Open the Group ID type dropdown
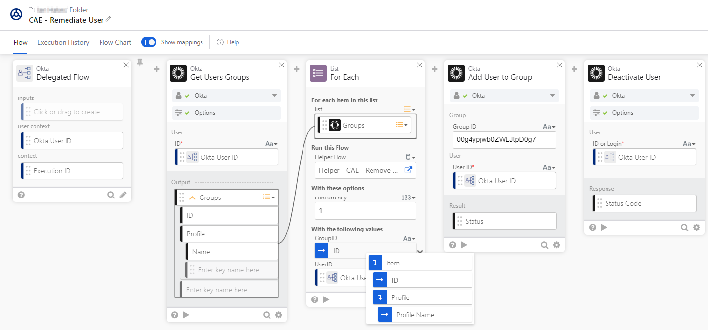 (x=549, y=127)
